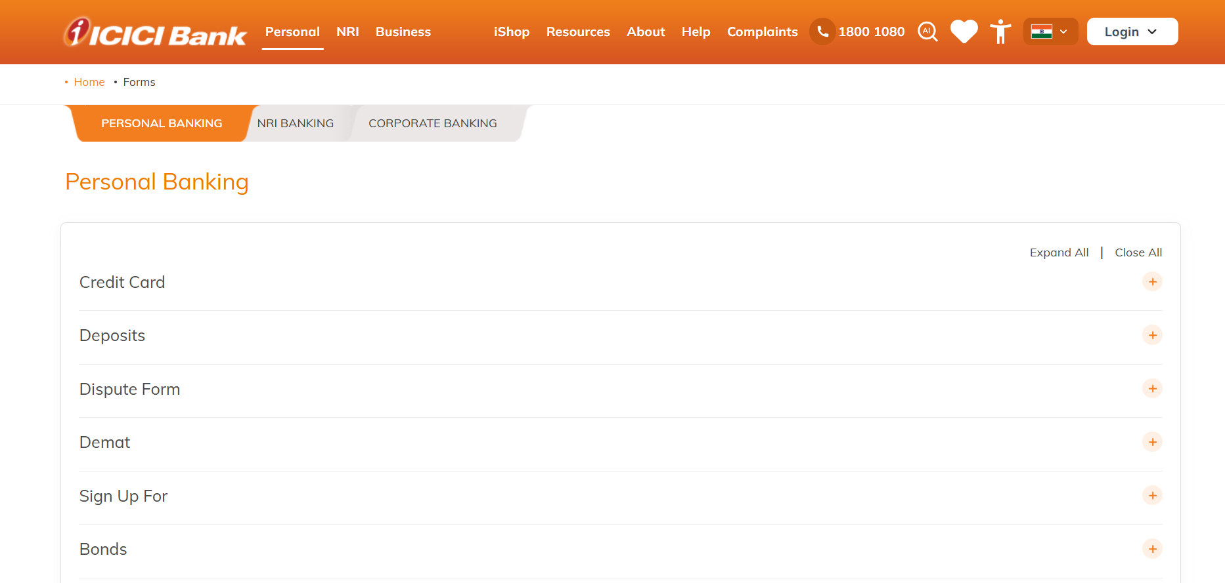The height and width of the screenshot is (583, 1225).
Task: Open the Resources menu item
Action: 578,31
